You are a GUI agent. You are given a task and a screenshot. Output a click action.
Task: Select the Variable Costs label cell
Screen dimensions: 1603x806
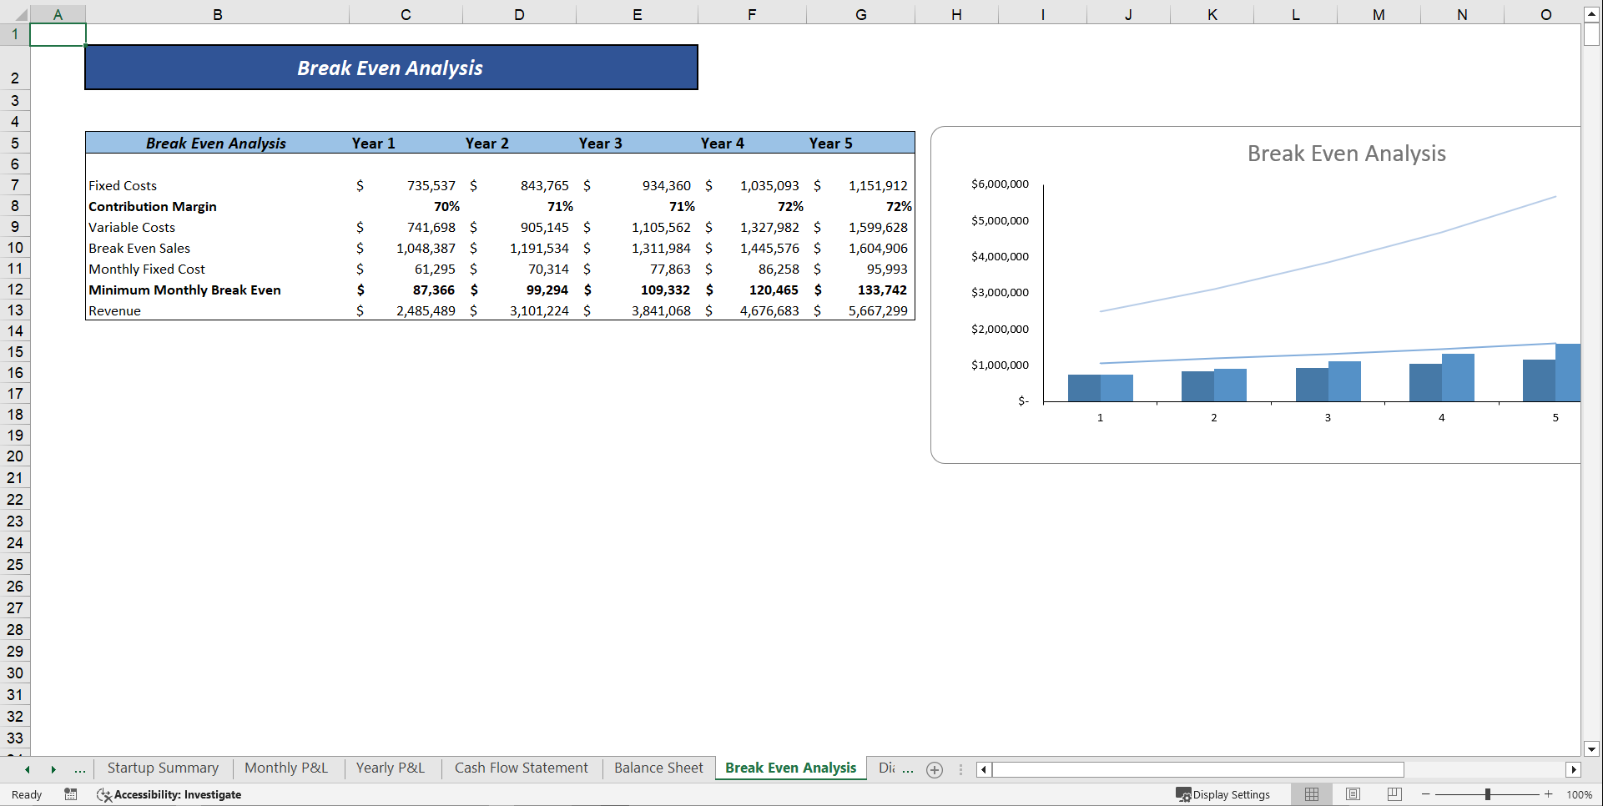217,227
